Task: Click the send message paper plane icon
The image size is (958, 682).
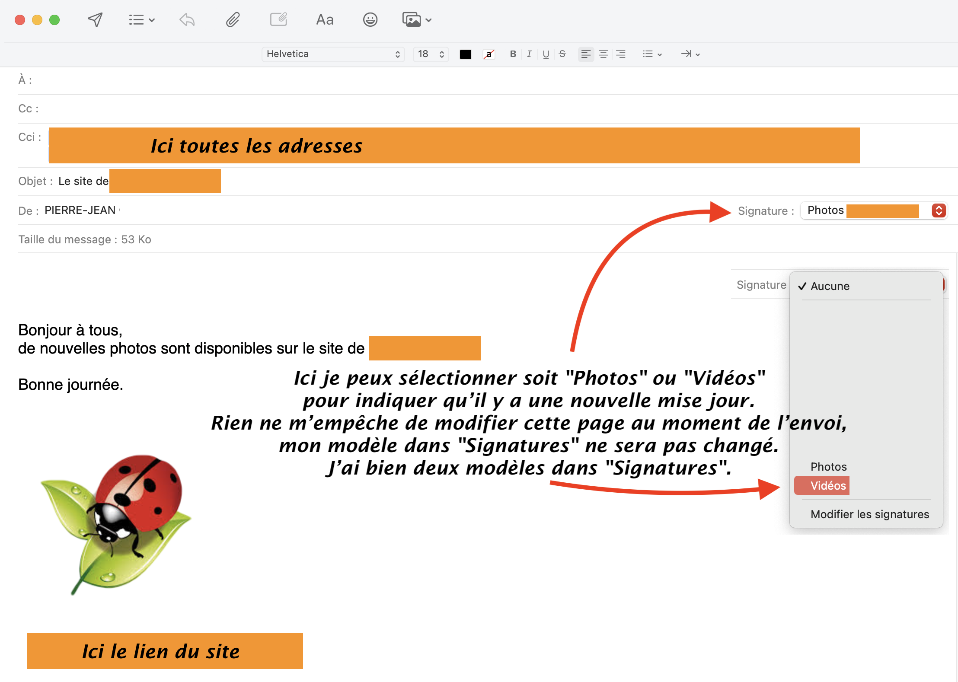Action: click(95, 20)
